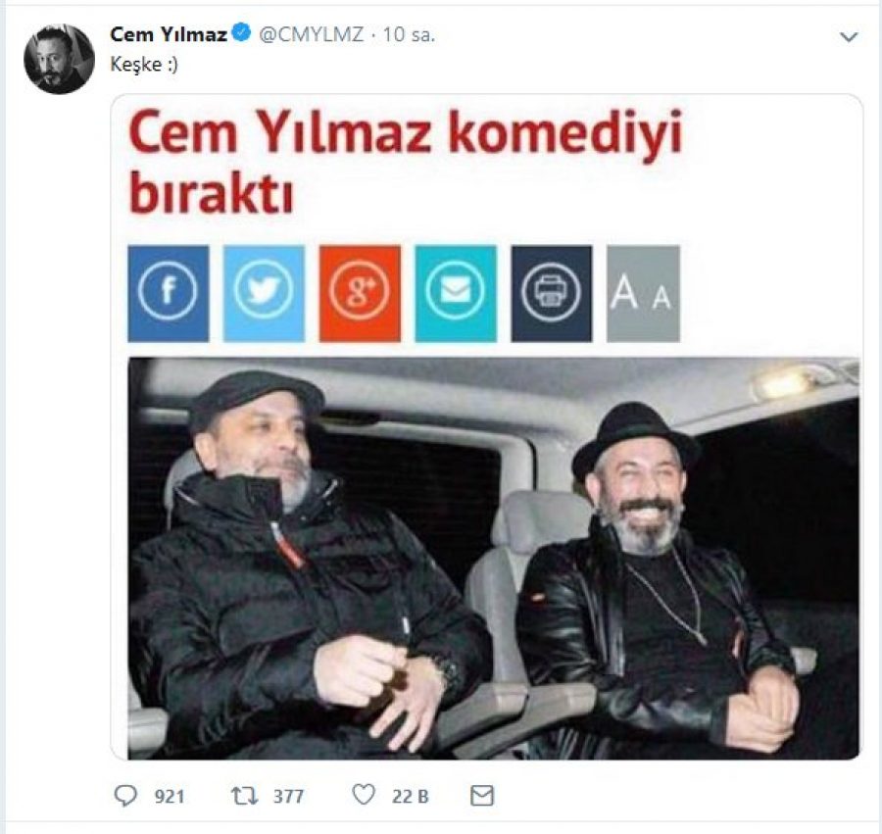
Task: Send tweet via direct message envelope
Action: [x=482, y=796]
